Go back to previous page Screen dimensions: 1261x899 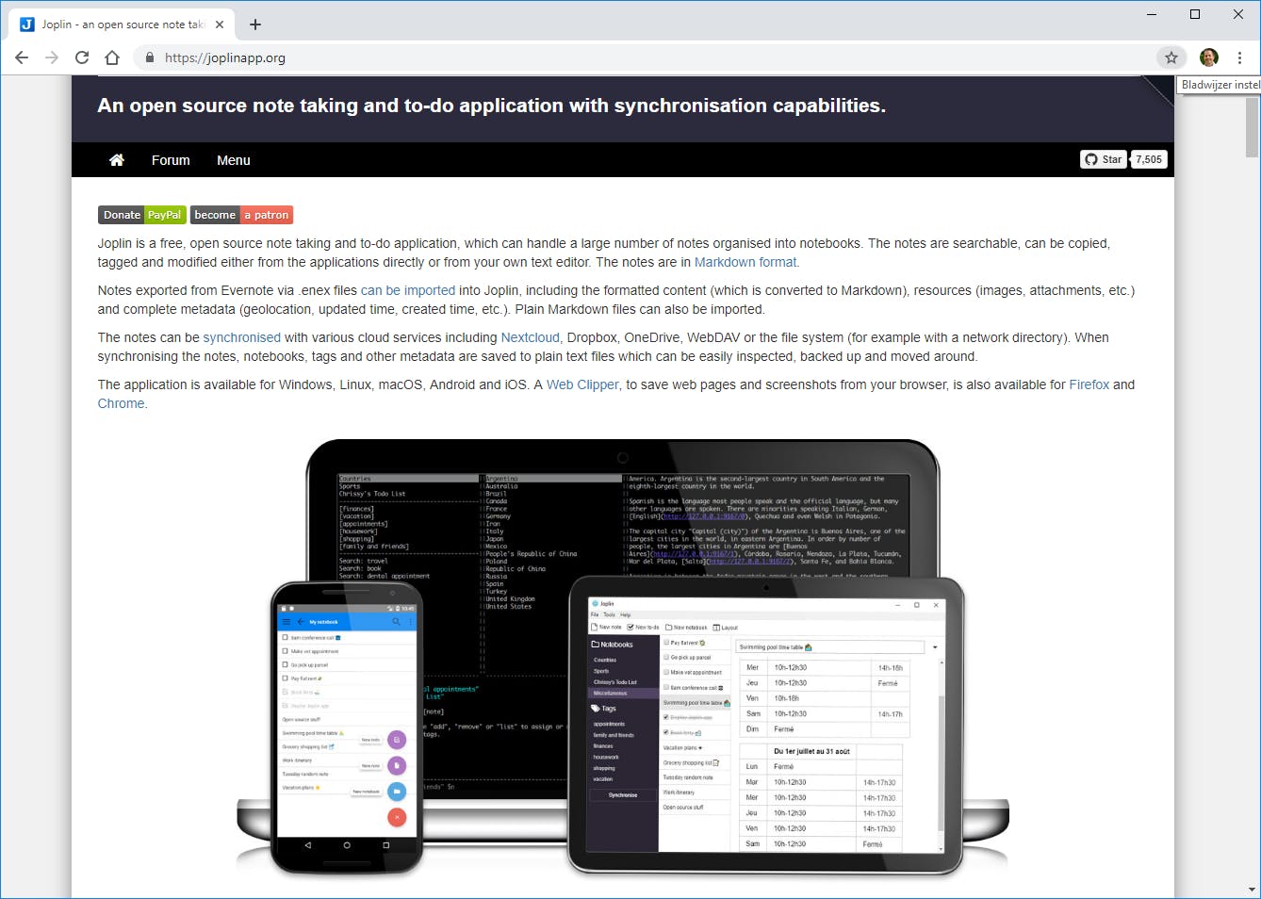click(x=22, y=57)
